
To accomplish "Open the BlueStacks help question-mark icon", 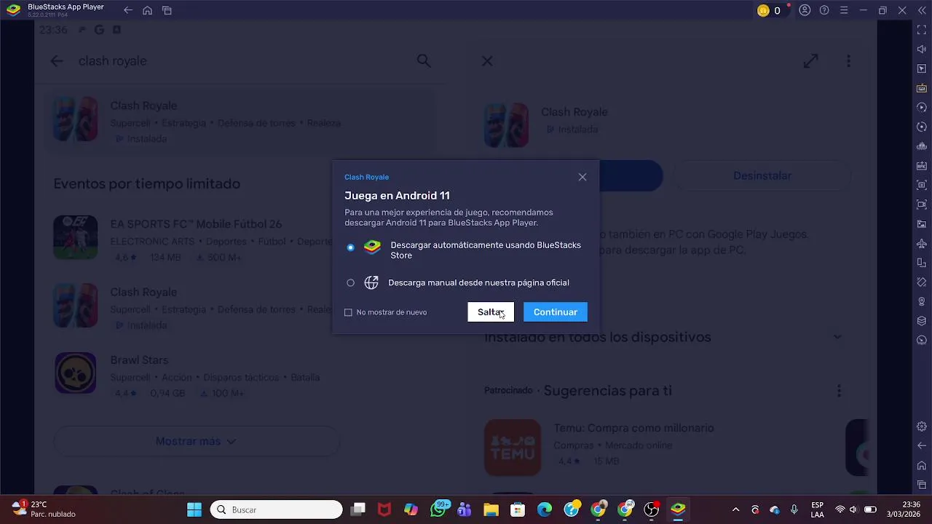I will 824,10.
